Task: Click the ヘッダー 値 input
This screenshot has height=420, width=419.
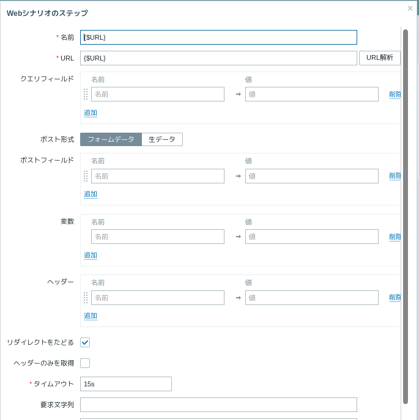Action: (x=312, y=298)
